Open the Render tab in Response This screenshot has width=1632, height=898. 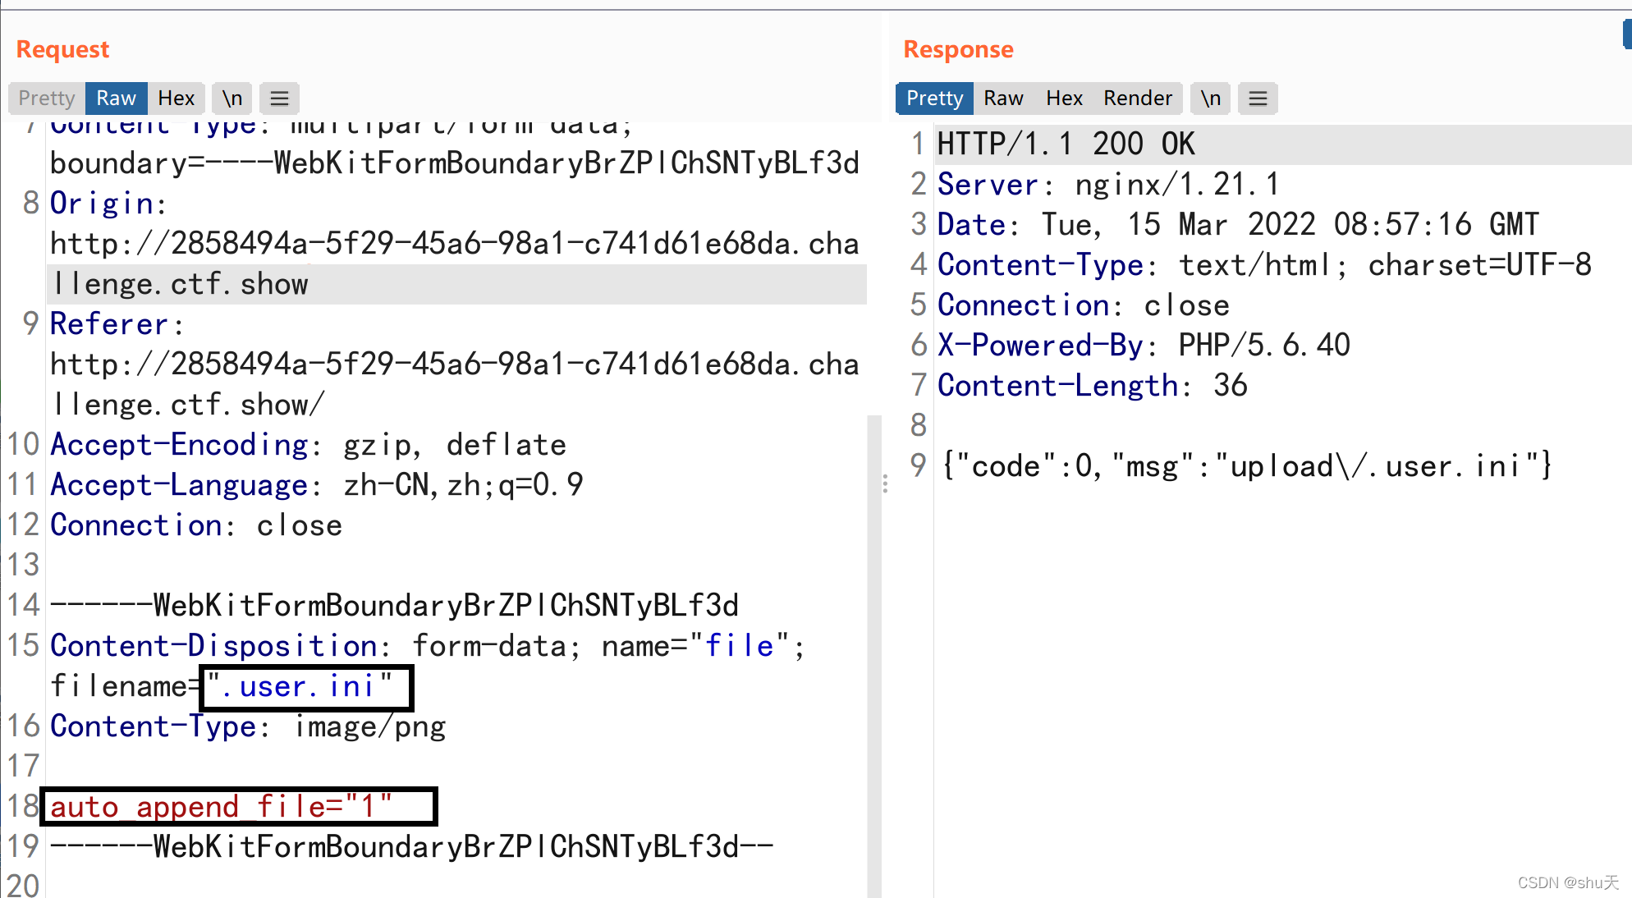(x=1137, y=99)
